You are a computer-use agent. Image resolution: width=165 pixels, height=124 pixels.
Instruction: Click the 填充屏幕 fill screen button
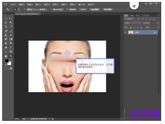point(108,10)
